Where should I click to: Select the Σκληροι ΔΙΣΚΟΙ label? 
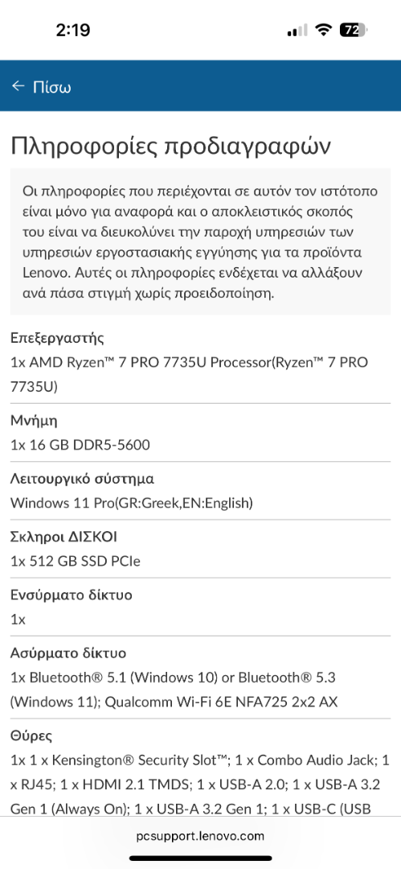63,537
